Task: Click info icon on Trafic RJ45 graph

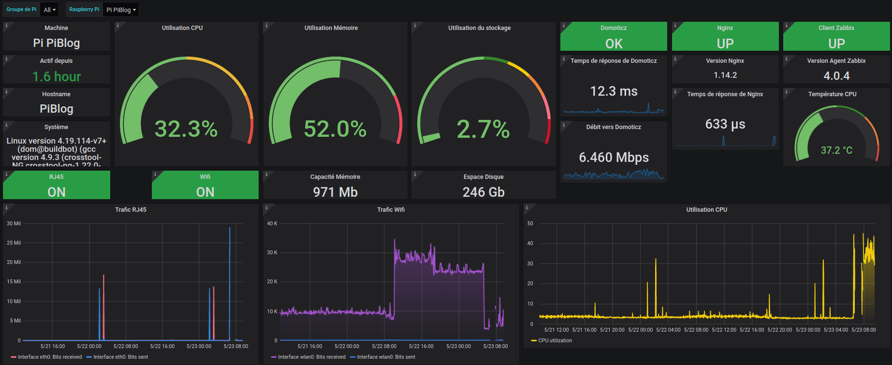Action: coord(6,207)
